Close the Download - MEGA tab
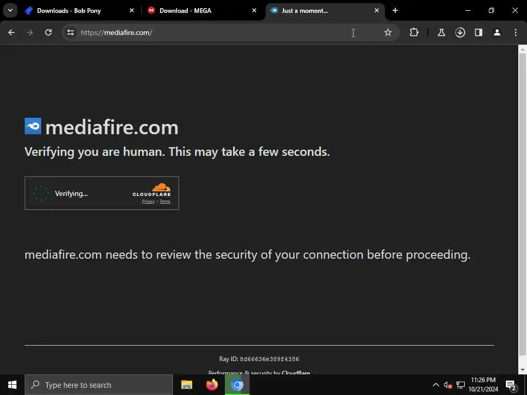 coord(254,11)
